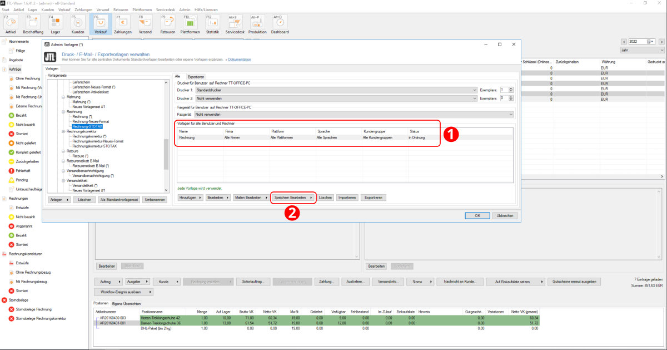667x350 pixels.
Task: Open the Zahlungen toolbar icon
Action: [123, 23]
